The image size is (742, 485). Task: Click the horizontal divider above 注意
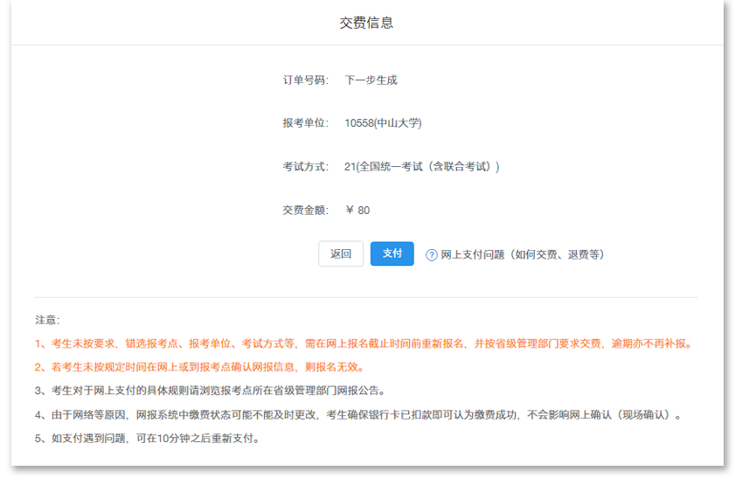366,297
